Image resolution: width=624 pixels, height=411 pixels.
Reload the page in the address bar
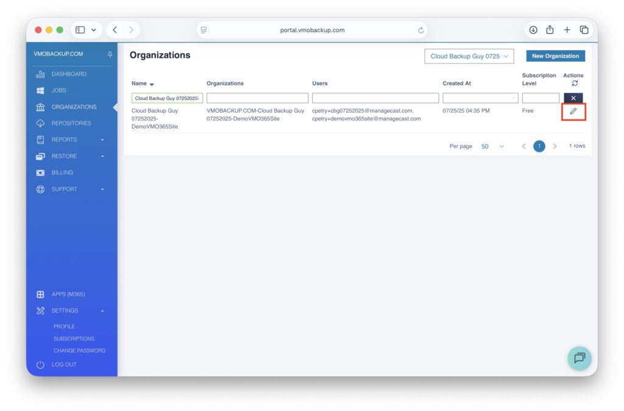pos(420,30)
